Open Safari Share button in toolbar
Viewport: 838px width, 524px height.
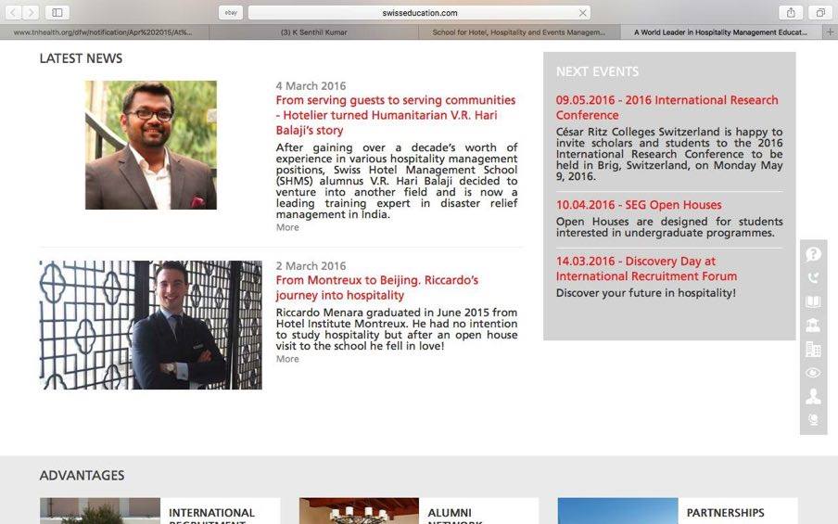791,13
